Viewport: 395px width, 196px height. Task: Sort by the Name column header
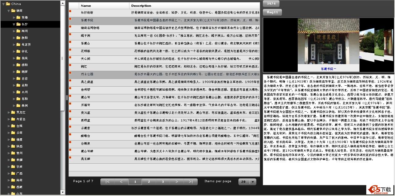click(x=104, y=6)
